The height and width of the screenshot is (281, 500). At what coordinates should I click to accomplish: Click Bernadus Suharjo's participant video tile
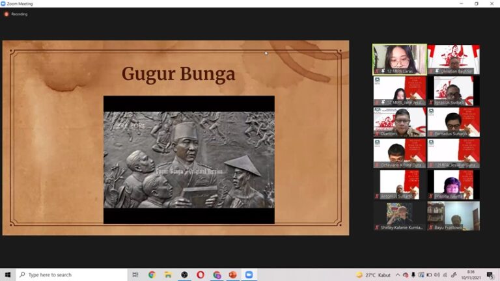(453, 122)
